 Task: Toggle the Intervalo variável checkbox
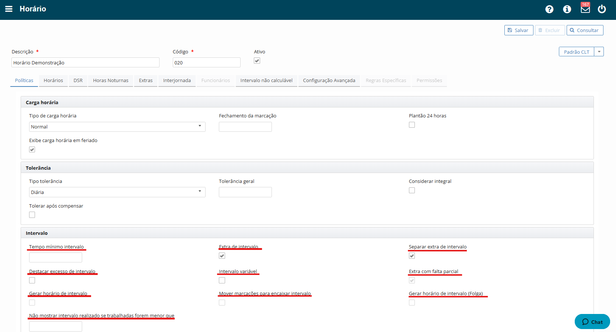click(222, 280)
